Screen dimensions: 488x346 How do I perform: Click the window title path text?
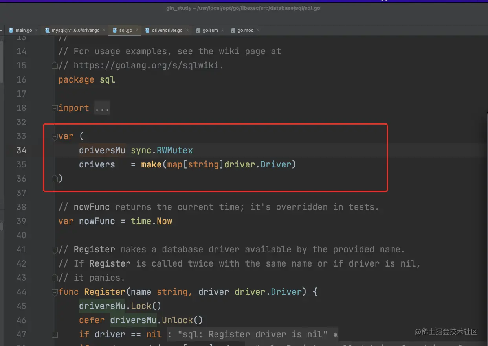(243, 8)
